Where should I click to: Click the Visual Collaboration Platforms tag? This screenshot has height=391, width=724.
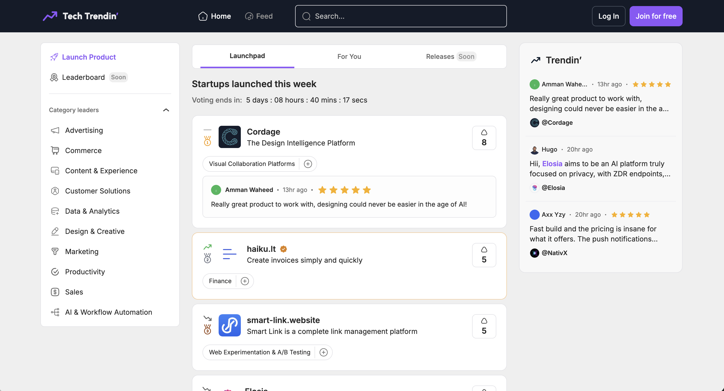(x=252, y=164)
